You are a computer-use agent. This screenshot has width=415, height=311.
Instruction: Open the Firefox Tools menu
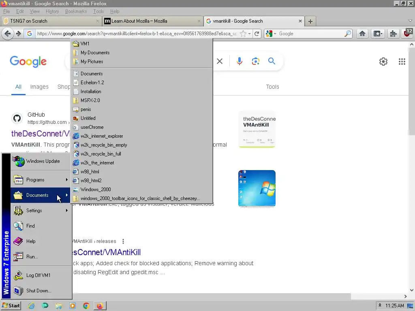point(98,11)
